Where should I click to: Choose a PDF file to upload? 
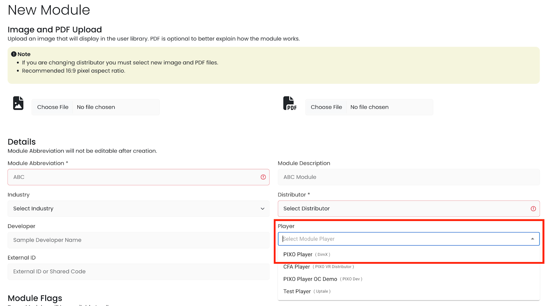326,107
